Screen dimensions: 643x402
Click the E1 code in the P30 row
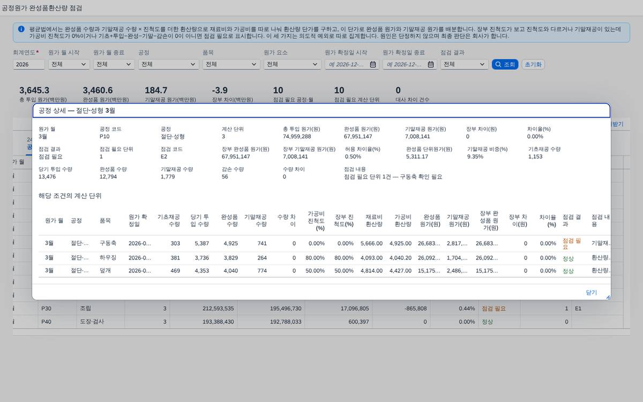[x=578, y=309]
